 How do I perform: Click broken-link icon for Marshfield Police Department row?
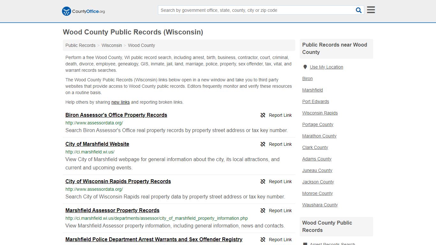[263, 240]
